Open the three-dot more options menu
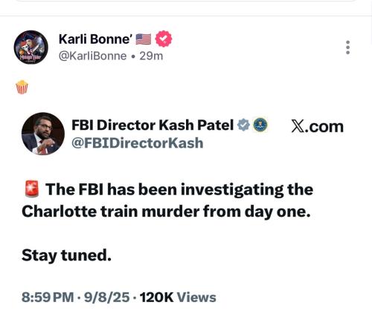Screen dimensions: 372x328 [348, 47]
